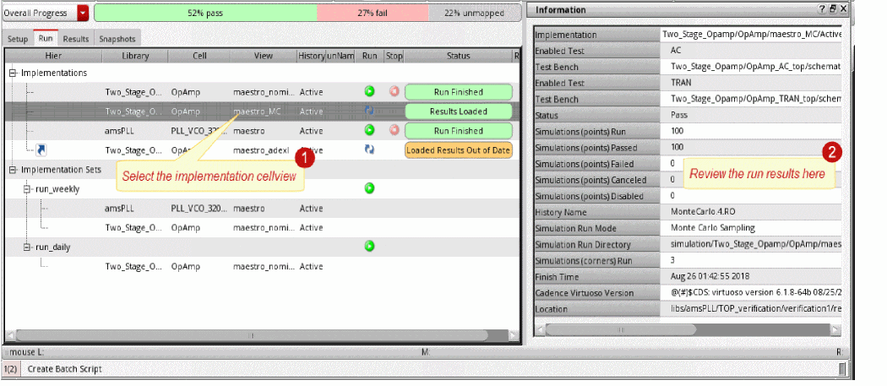The image size is (887, 386).
Task: Click the horizontal scrollbar of the Run table
Action: tap(252, 335)
